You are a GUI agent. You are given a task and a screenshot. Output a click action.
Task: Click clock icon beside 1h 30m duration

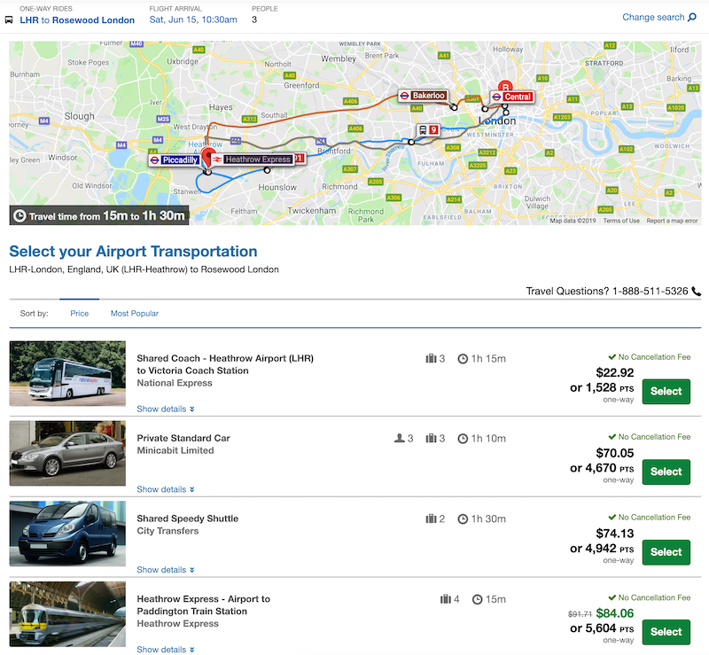point(463,519)
